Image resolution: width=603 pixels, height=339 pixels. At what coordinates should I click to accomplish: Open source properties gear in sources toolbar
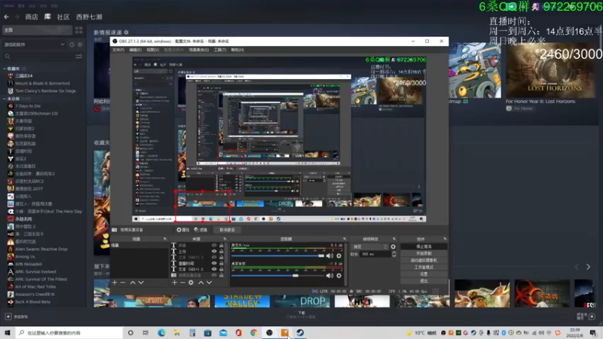tap(191, 282)
